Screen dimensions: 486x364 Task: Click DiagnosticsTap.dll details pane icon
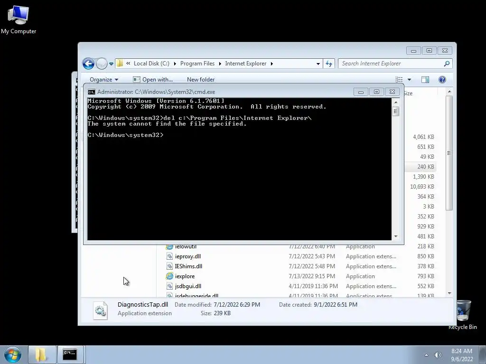coord(100,310)
